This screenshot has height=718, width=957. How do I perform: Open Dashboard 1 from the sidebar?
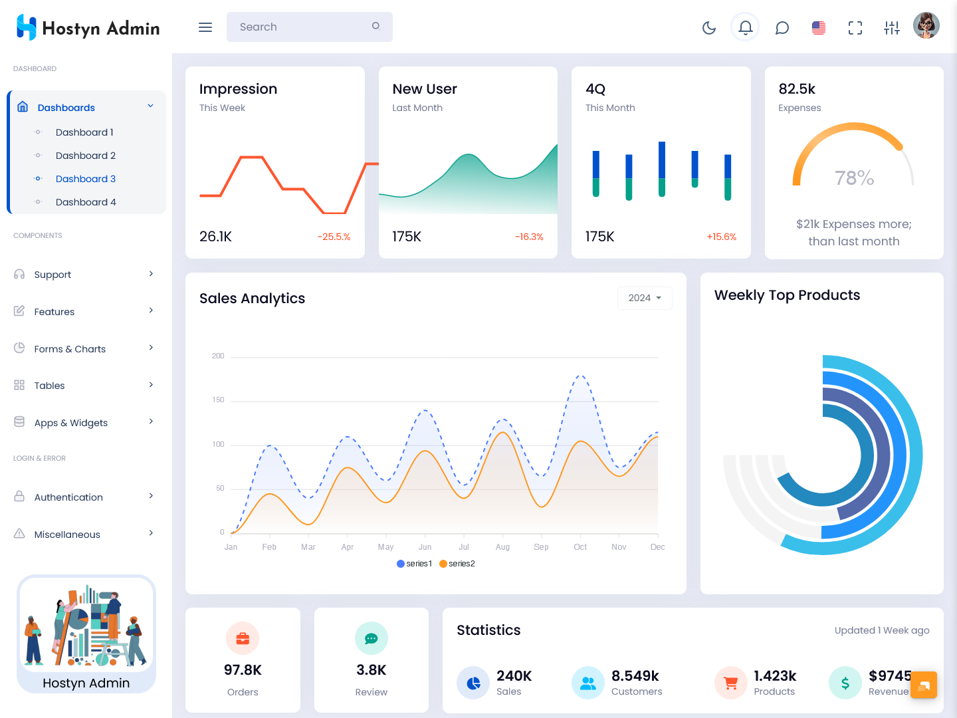click(84, 132)
